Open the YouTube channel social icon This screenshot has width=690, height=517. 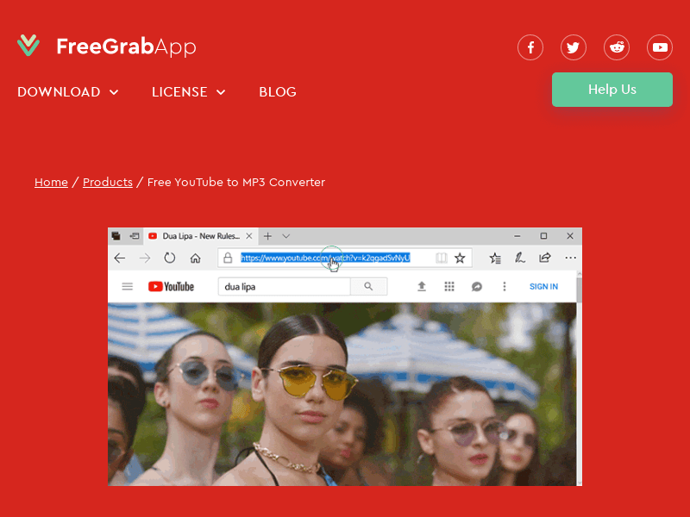coord(660,47)
